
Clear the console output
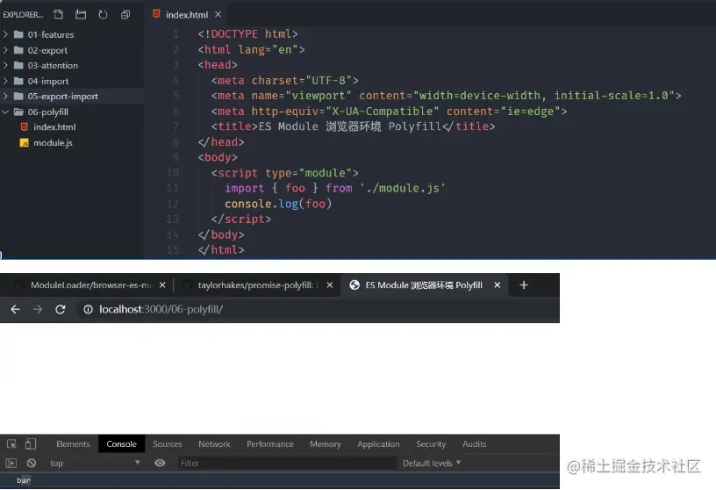click(x=31, y=463)
